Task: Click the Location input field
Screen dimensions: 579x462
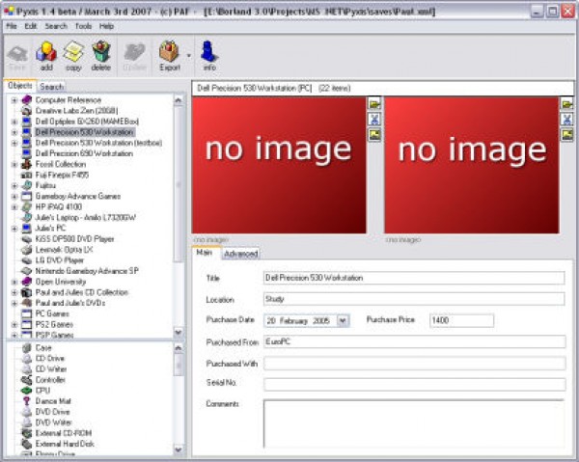Action: pos(414,299)
